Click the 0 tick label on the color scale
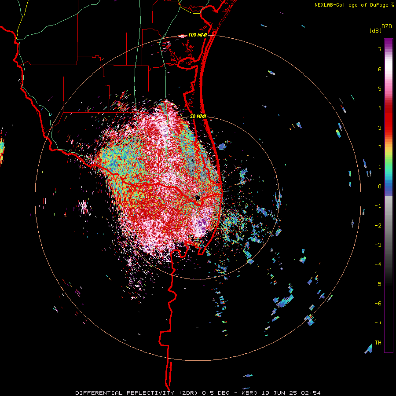 (x=380, y=187)
